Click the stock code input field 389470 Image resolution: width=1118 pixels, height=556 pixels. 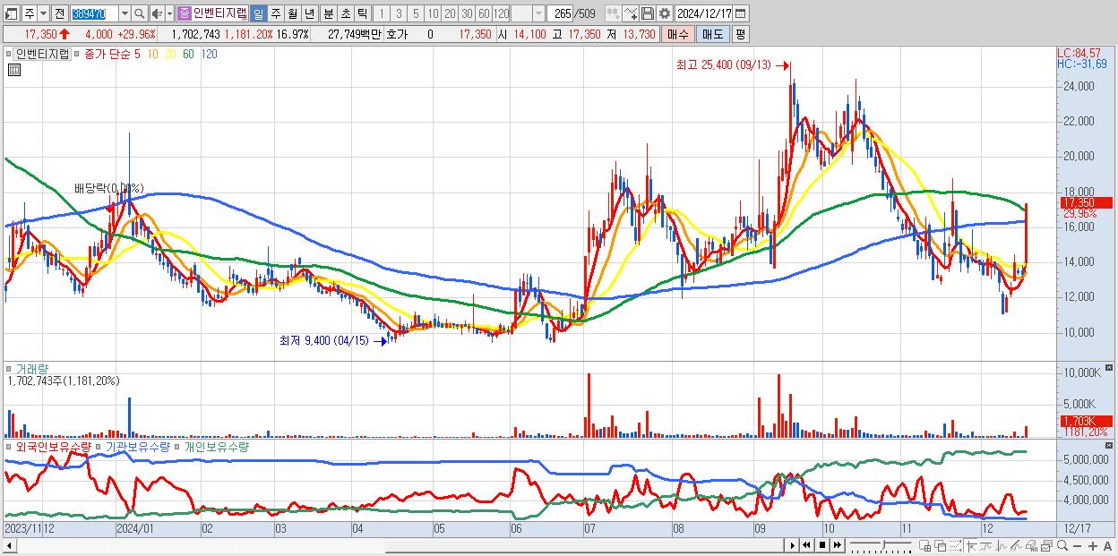coord(94,13)
